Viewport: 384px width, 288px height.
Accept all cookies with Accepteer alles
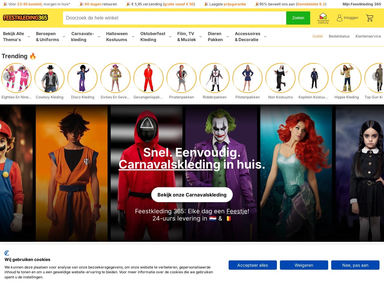tap(253, 265)
